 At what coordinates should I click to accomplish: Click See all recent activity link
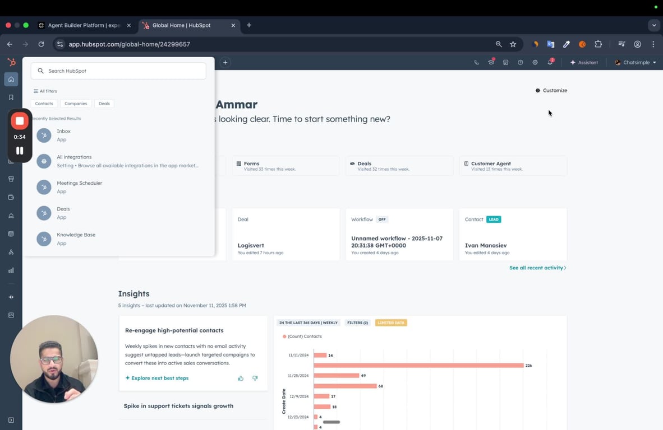537,268
